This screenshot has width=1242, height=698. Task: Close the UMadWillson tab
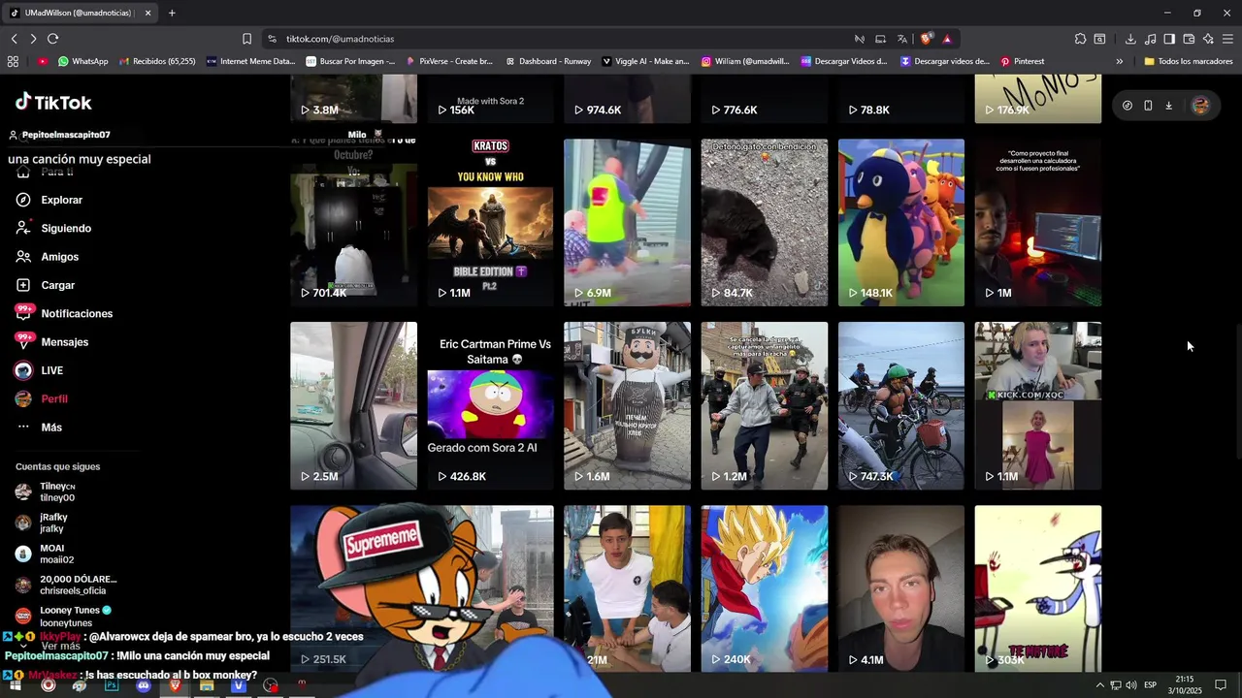(x=147, y=13)
